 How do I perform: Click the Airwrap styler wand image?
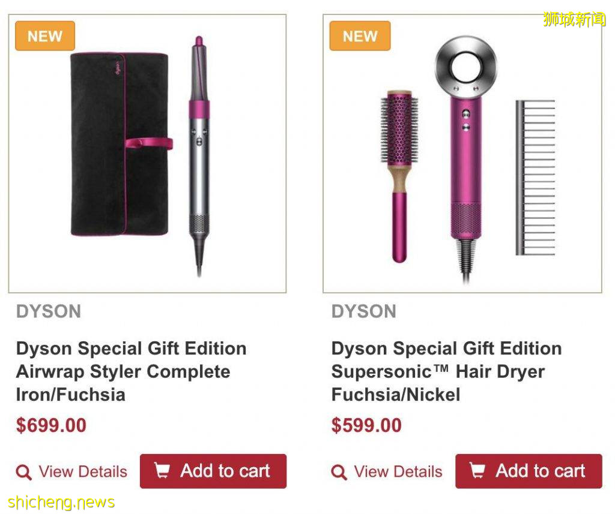click(x=199, y=156)
